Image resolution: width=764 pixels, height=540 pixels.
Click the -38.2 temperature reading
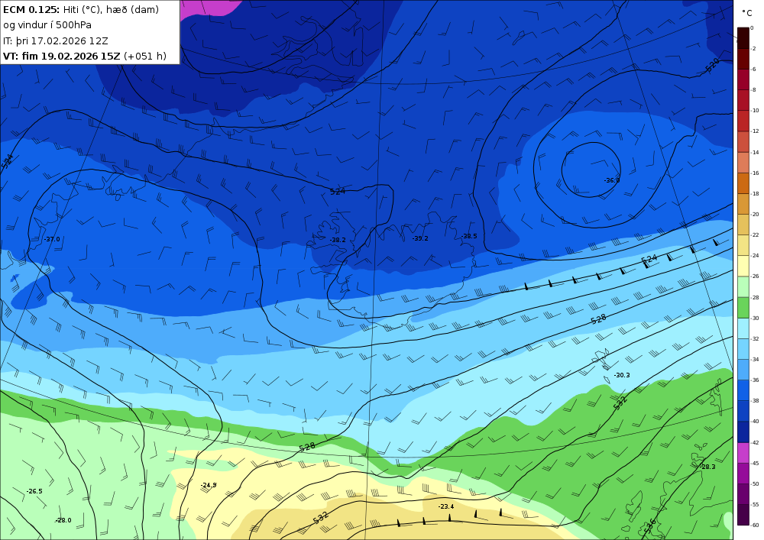[x=338, y=240]
